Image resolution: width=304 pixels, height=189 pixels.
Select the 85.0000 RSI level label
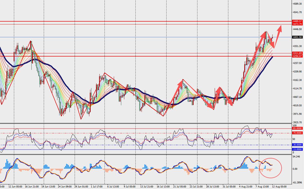coord(297,128)
